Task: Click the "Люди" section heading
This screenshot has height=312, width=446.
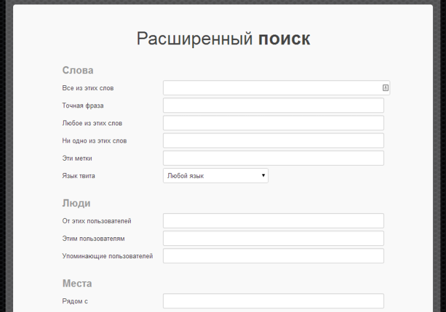Action: [77, 203]
